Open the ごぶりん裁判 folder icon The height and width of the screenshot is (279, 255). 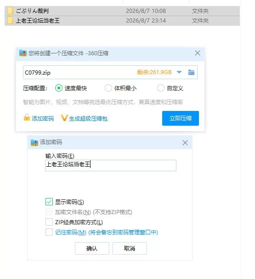pyautogui.click(x=10, y=11)
